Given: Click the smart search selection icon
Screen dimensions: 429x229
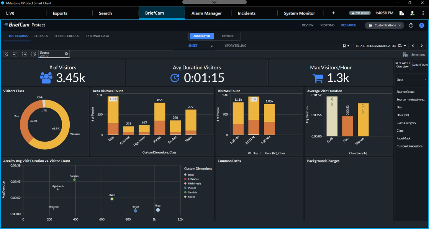Looking at the screenshot, I should tap(6, 54).
